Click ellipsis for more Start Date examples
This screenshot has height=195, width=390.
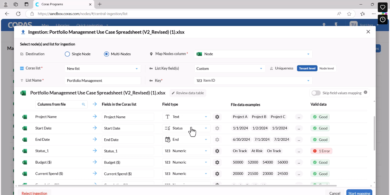point(299,128)
